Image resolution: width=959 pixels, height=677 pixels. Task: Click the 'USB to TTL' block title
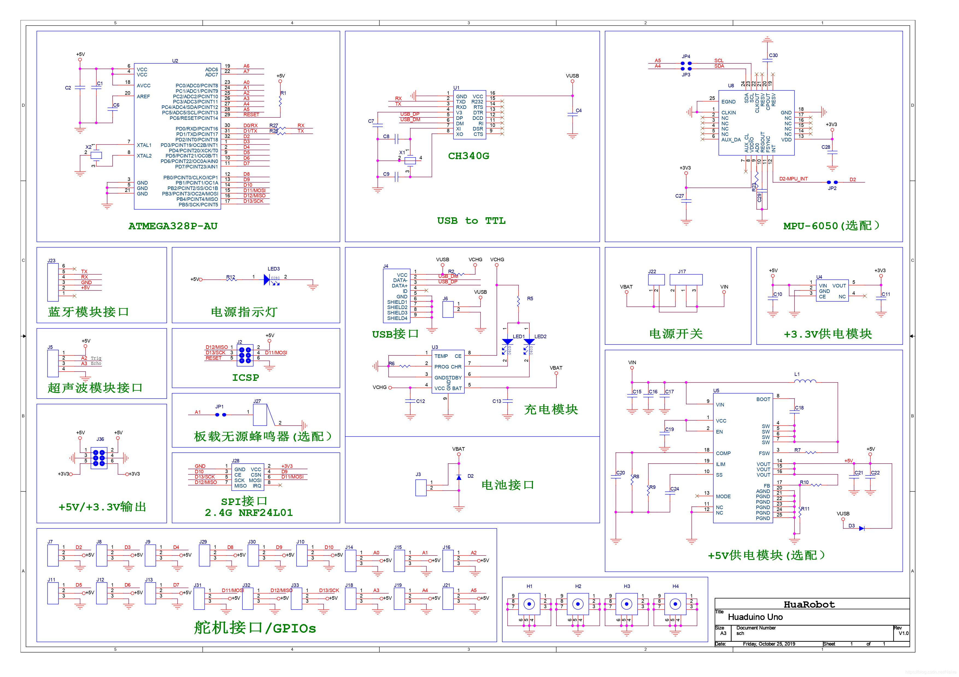[471, 221]
